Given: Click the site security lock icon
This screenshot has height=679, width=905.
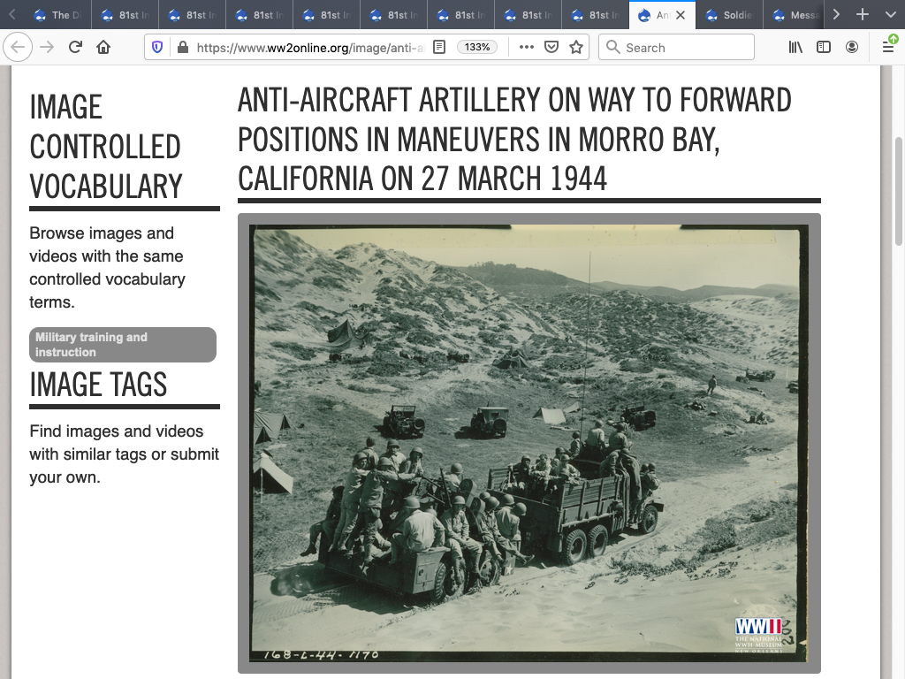Looking at the screenshot, I should coord(182,48).
